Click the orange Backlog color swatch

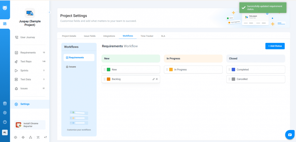108,79
